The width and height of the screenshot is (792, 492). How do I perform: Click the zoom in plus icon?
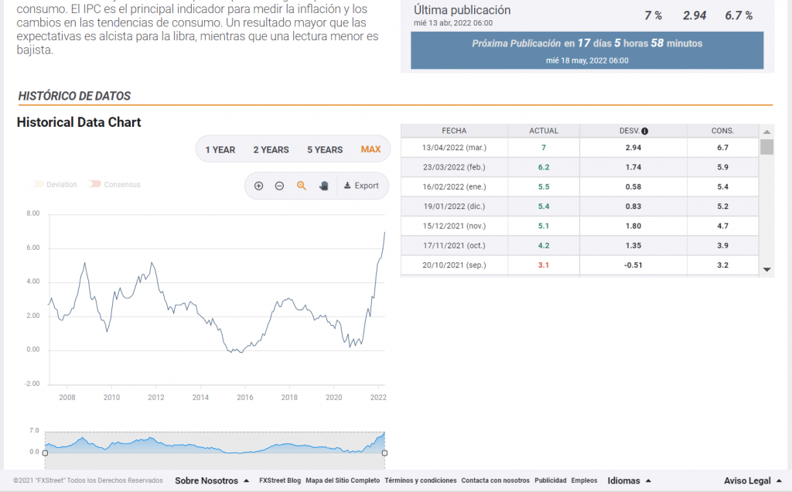click(x=258, y=186)
